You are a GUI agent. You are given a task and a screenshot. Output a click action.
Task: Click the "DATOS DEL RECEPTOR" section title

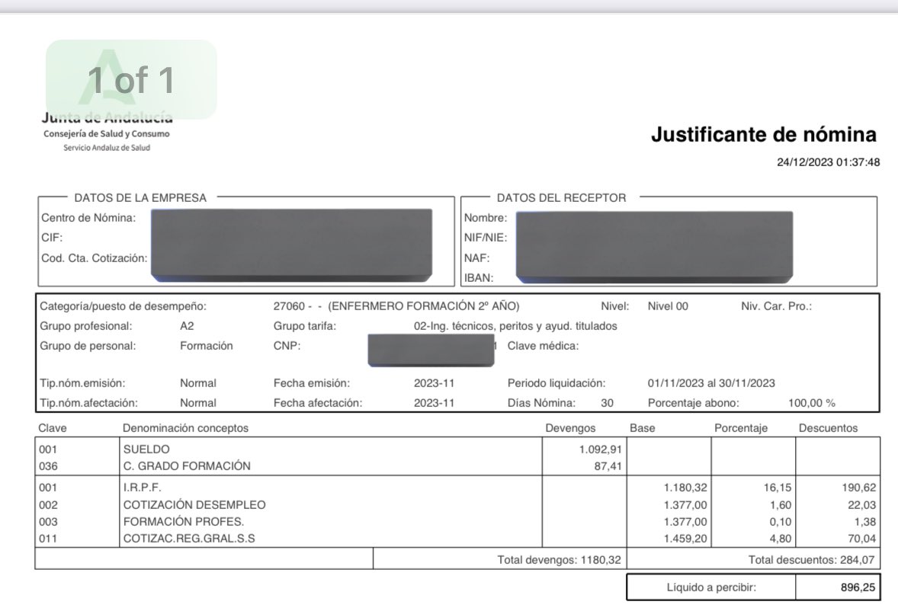tap(561, 197)
